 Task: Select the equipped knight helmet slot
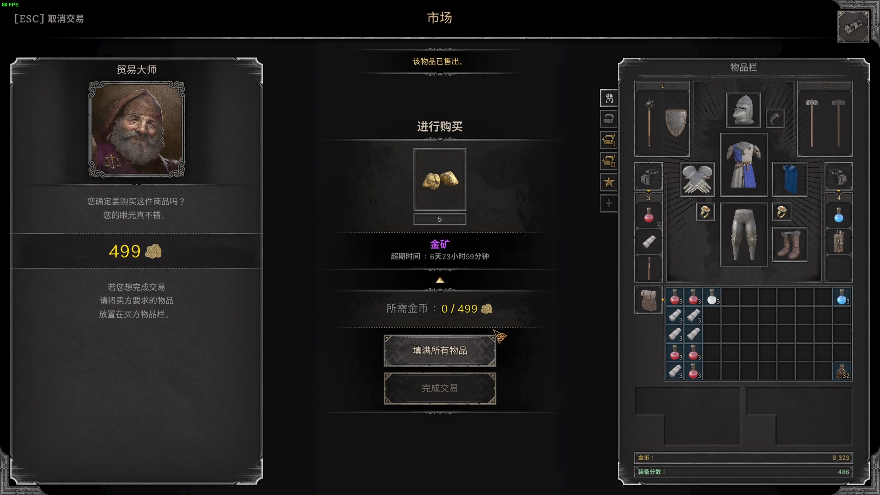click(x=743, y=110)
